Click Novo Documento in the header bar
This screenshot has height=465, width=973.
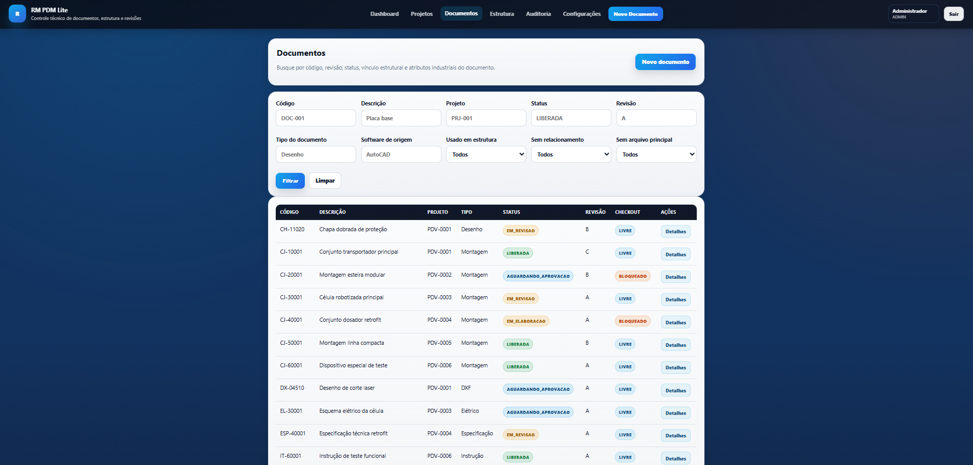click(x=635, y=14)
